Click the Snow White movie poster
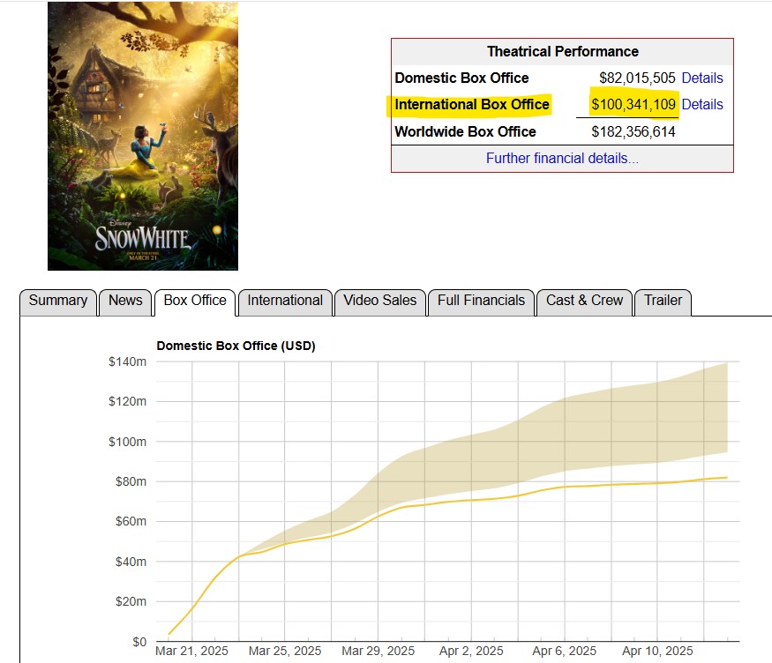The image size is (772, 663). [x=143, y=137]
